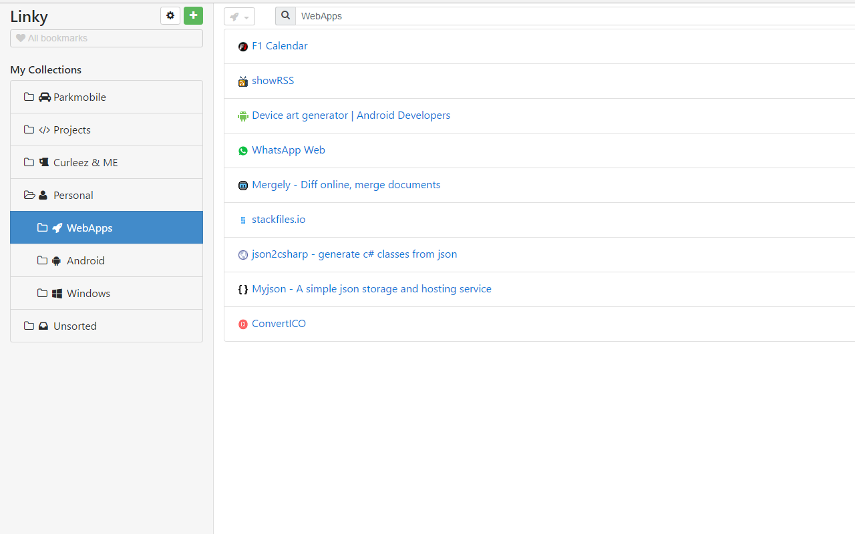Click the ConvertICO red favicon
Viewport: 855px width, 534px height.
243,324
